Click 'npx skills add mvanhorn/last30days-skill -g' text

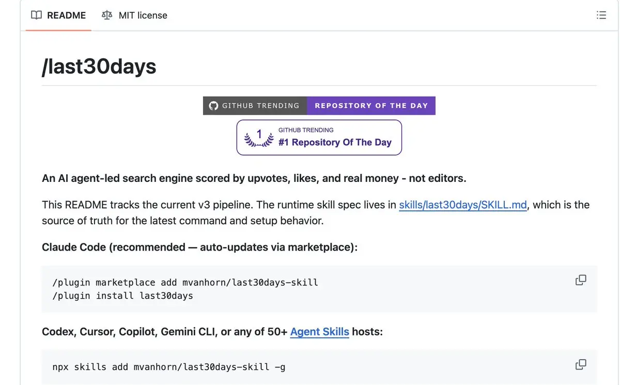(x=169, y=367)
